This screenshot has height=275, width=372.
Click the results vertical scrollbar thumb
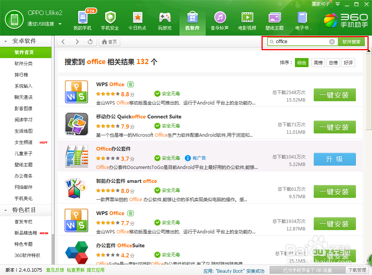[x=369, y=92]
